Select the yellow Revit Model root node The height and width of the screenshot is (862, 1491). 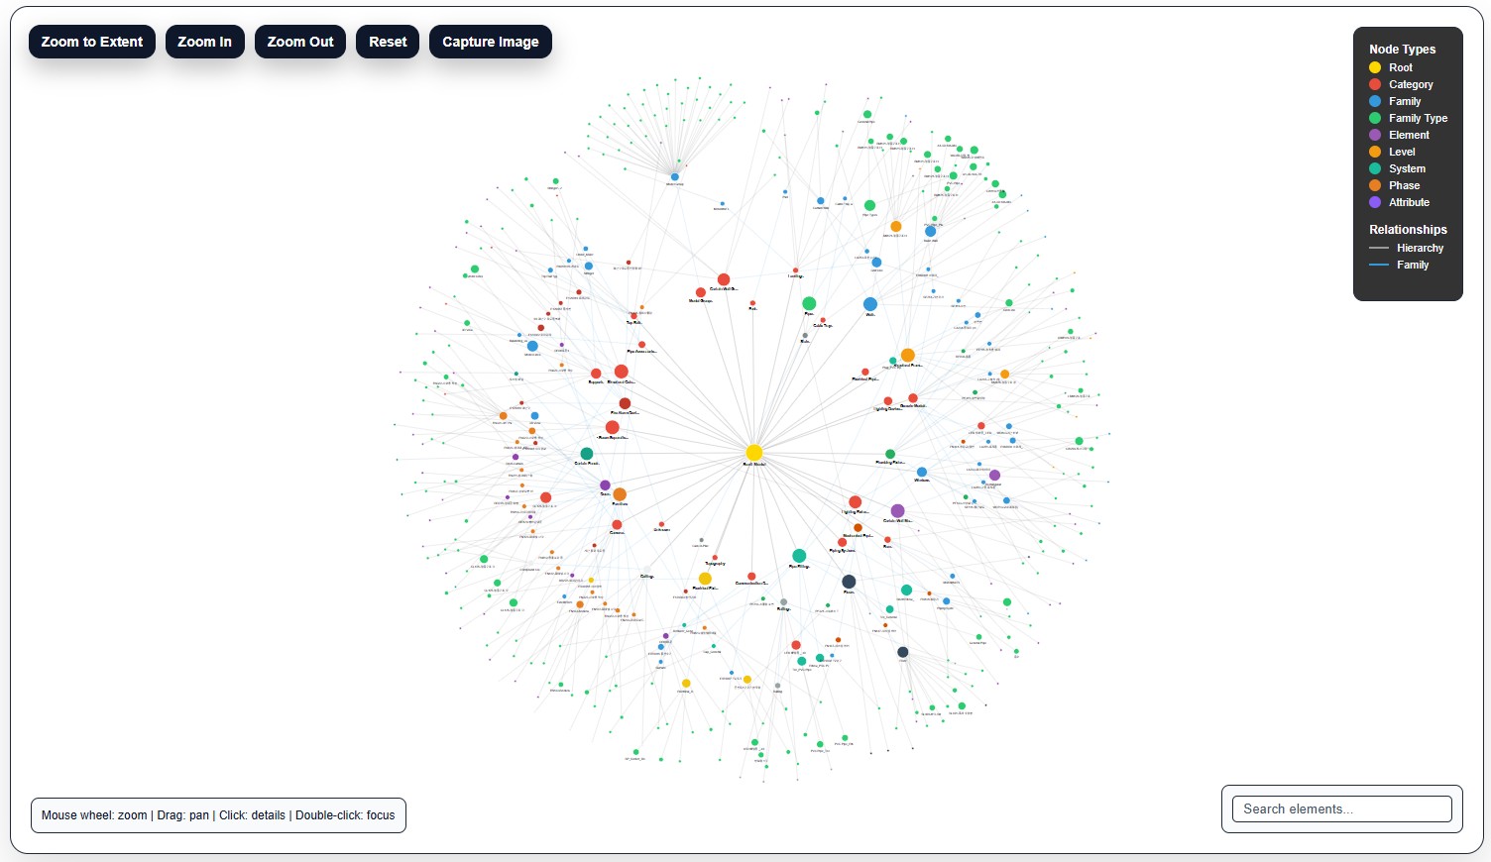pyautogui.click(x=753, y=453)
